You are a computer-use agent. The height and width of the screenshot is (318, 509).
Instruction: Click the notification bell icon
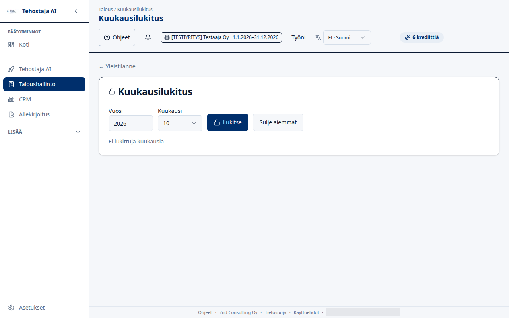coord(148,37)
